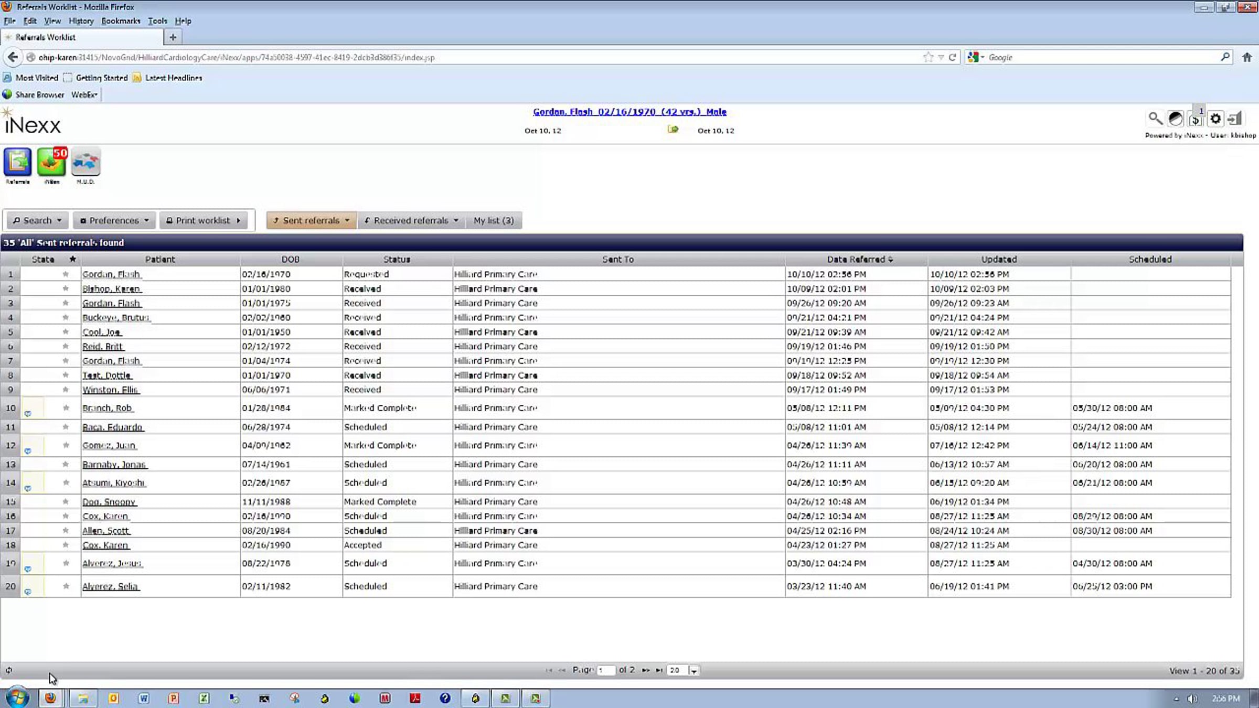Open the H.U.D. app icon
The width and height of the screenshot is (1259, 708).
[86, 162]
